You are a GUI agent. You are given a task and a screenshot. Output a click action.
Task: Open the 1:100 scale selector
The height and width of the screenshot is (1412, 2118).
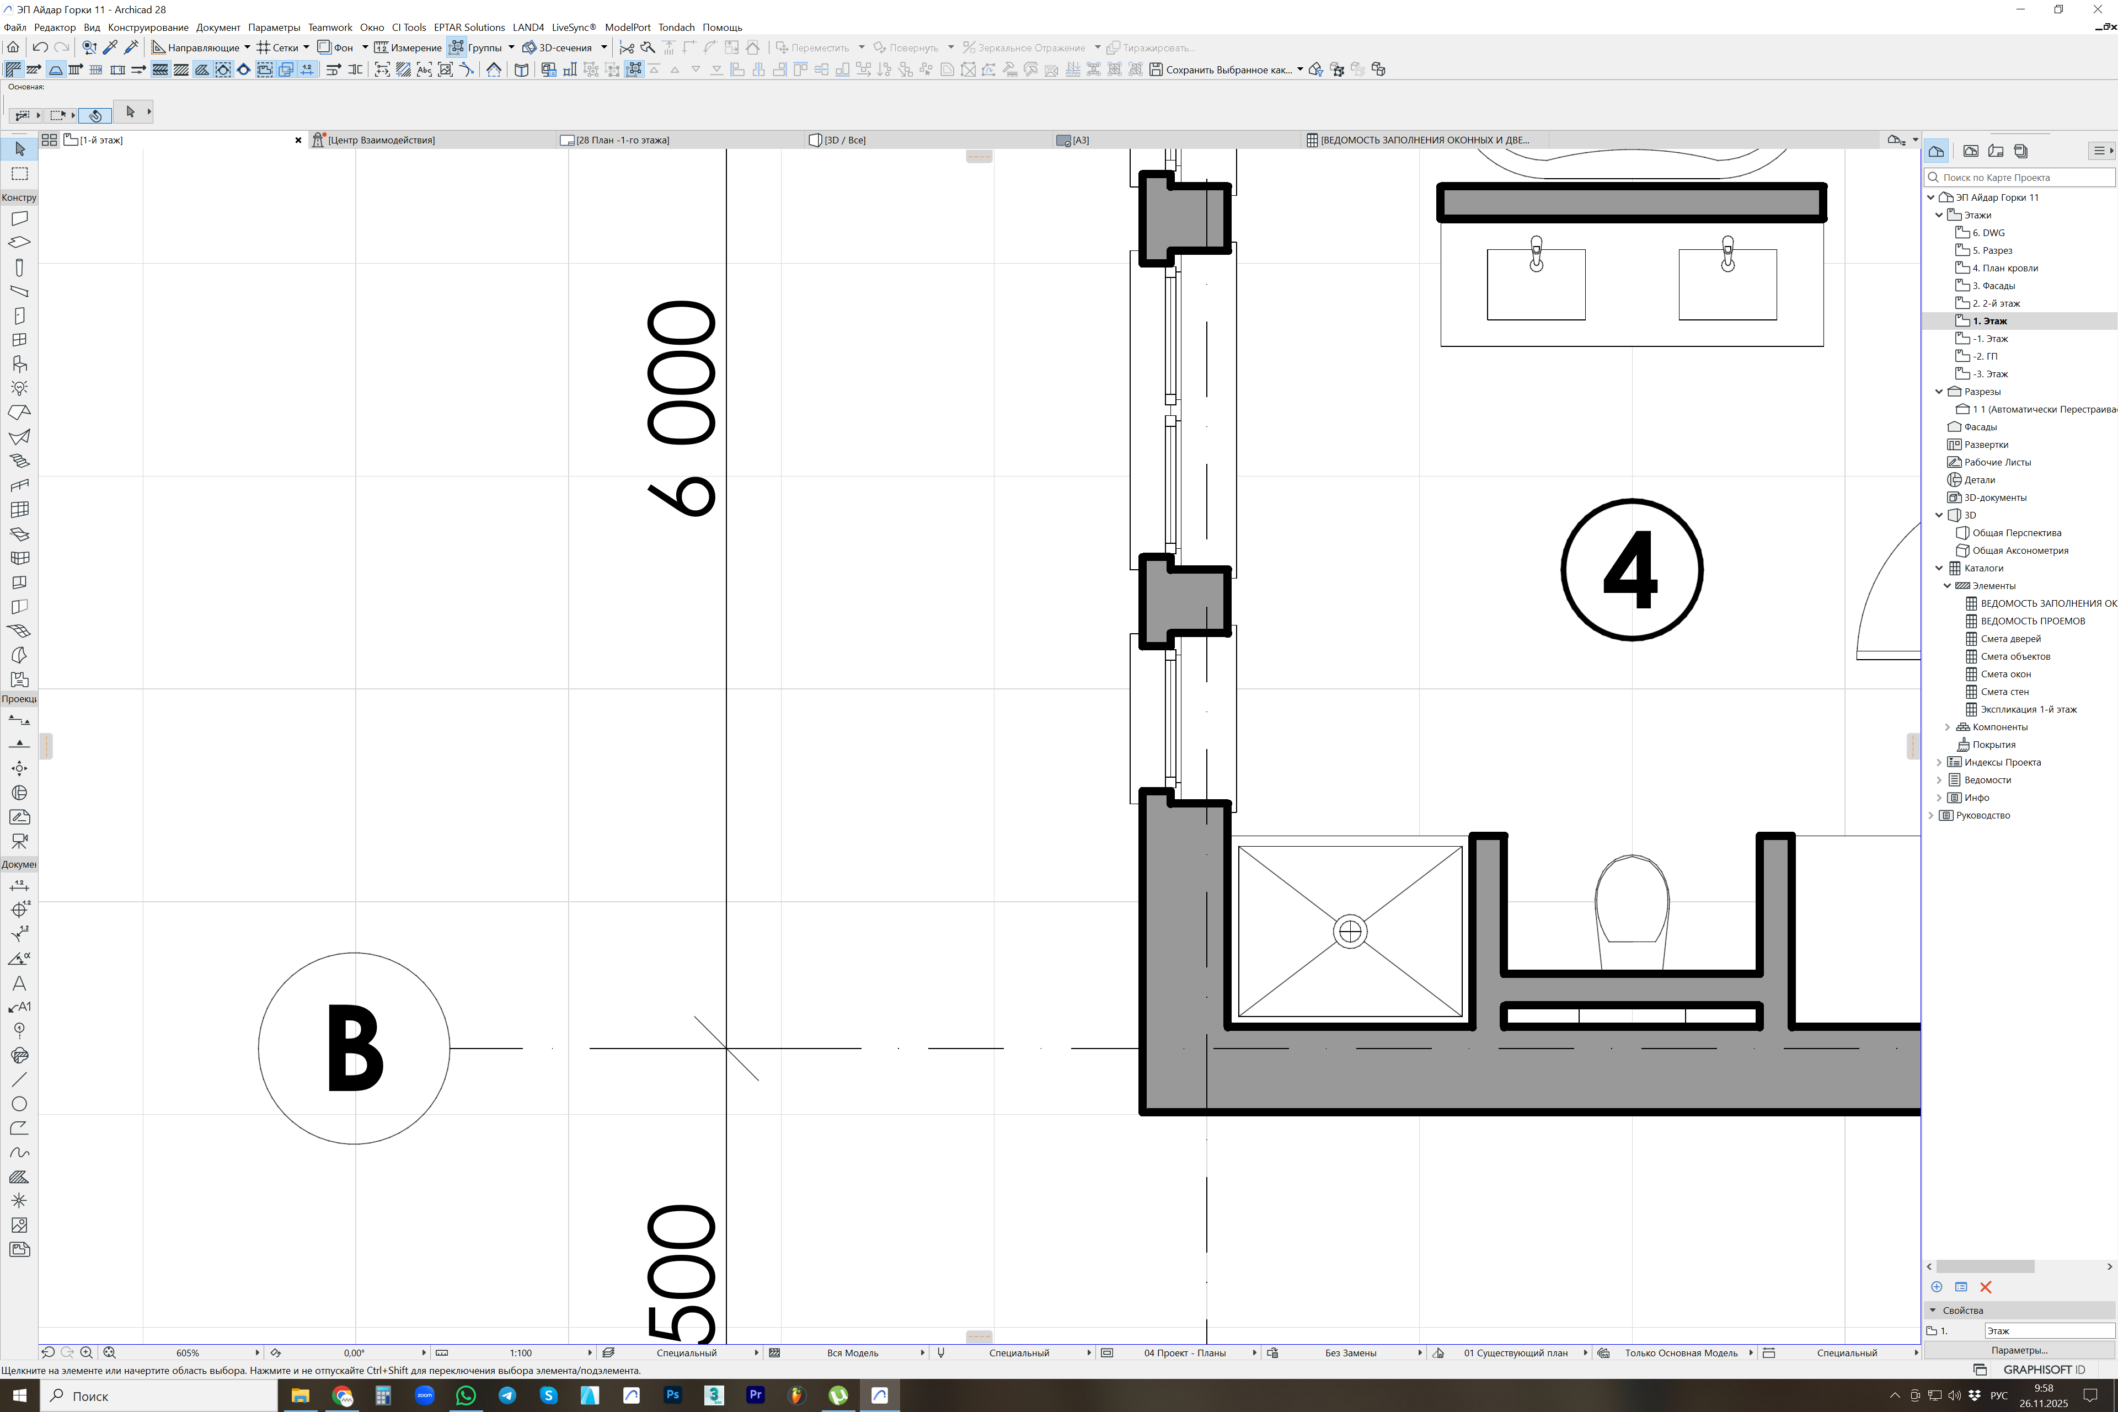pos(521,1352)
